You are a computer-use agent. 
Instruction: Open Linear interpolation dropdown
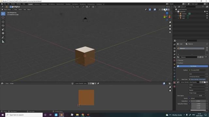[197, 85]
